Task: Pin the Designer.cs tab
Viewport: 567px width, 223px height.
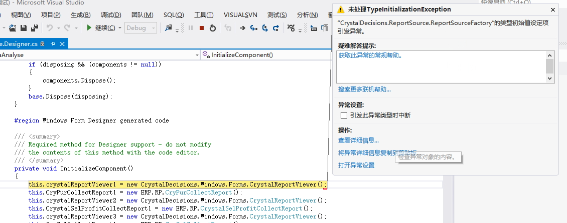Action: [x=53, y=44]
